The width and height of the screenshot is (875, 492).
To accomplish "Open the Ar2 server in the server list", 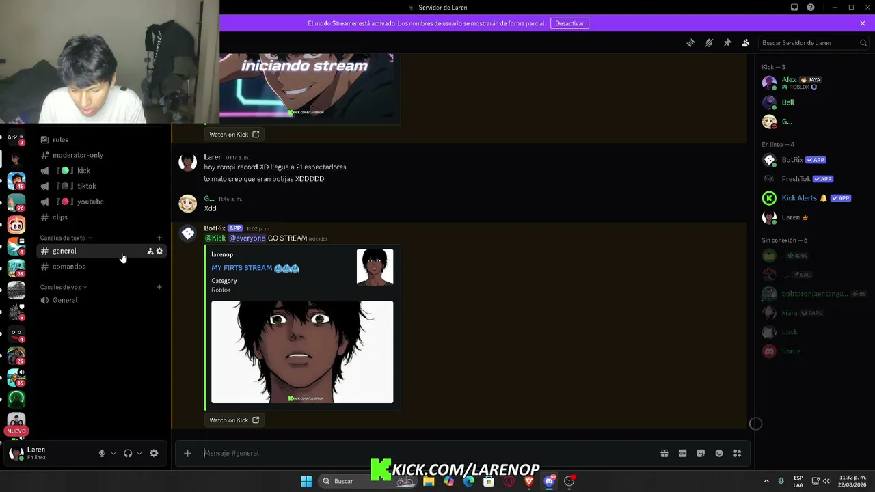I will (16, 137).
